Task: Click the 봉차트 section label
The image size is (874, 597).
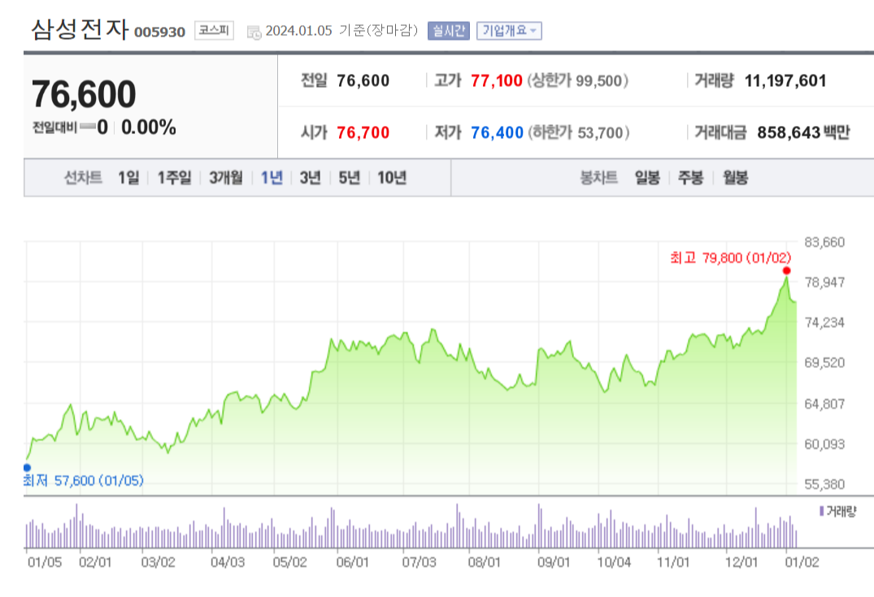Action: pos(598,178)
